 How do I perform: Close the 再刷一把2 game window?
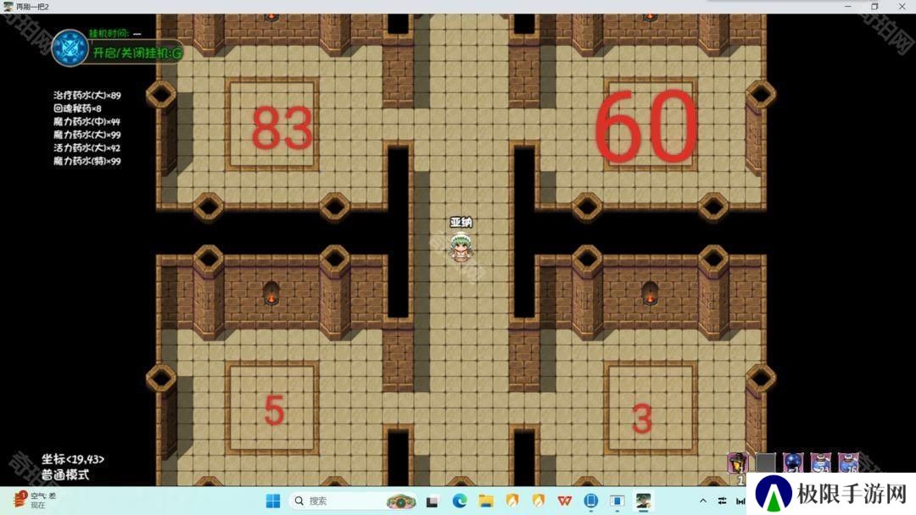coord(902,7)
